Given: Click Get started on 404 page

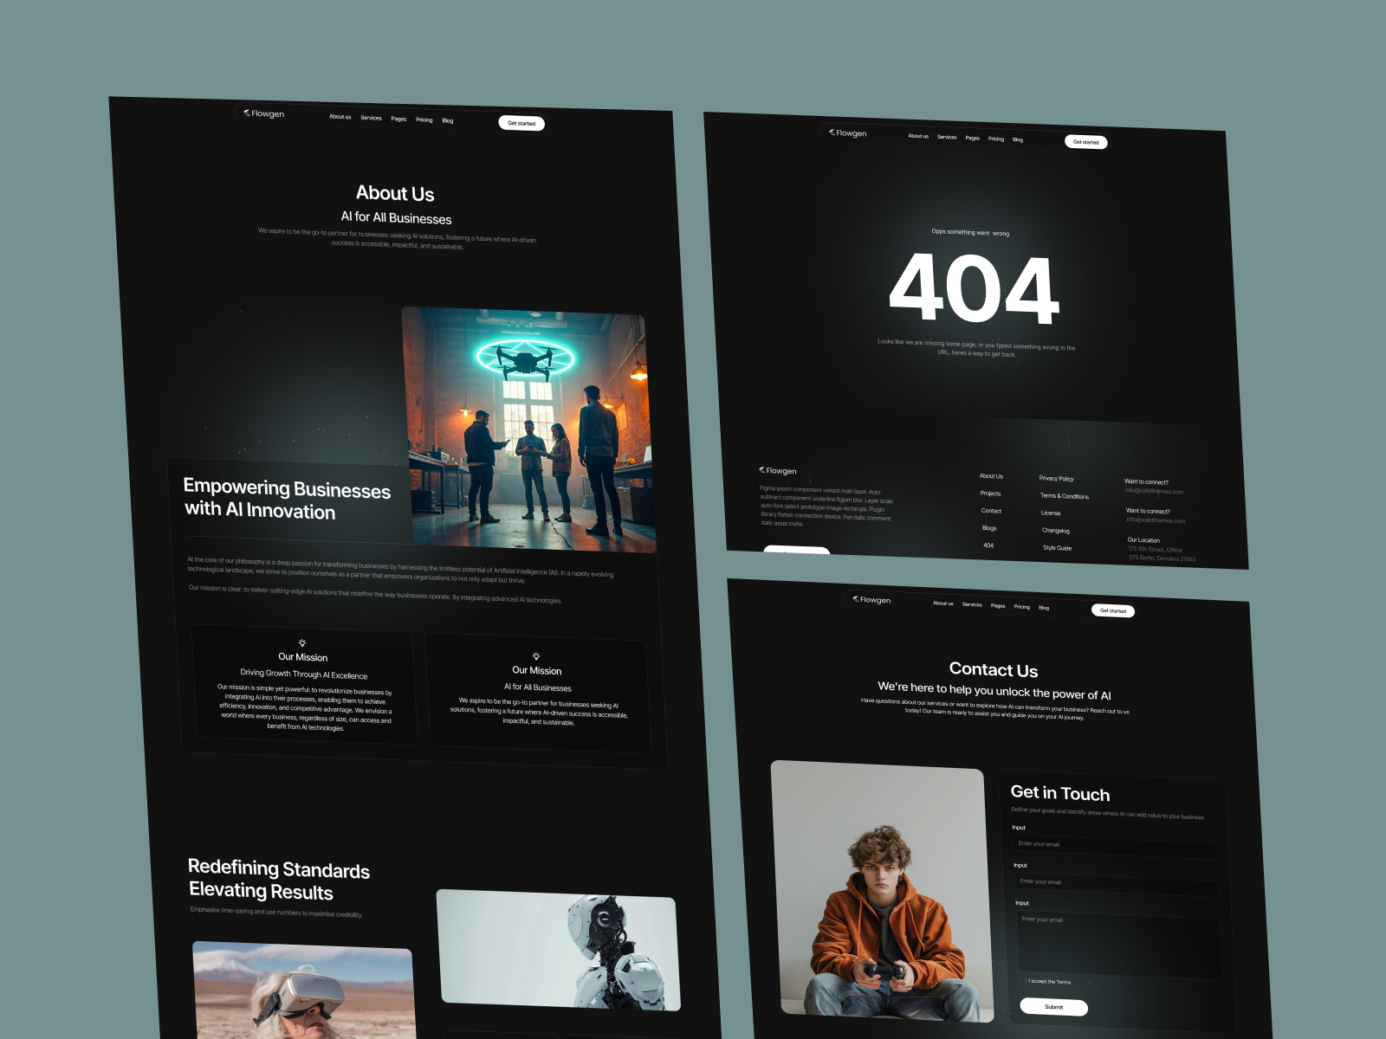Looking at the screenshot, I should (1086, 142).
